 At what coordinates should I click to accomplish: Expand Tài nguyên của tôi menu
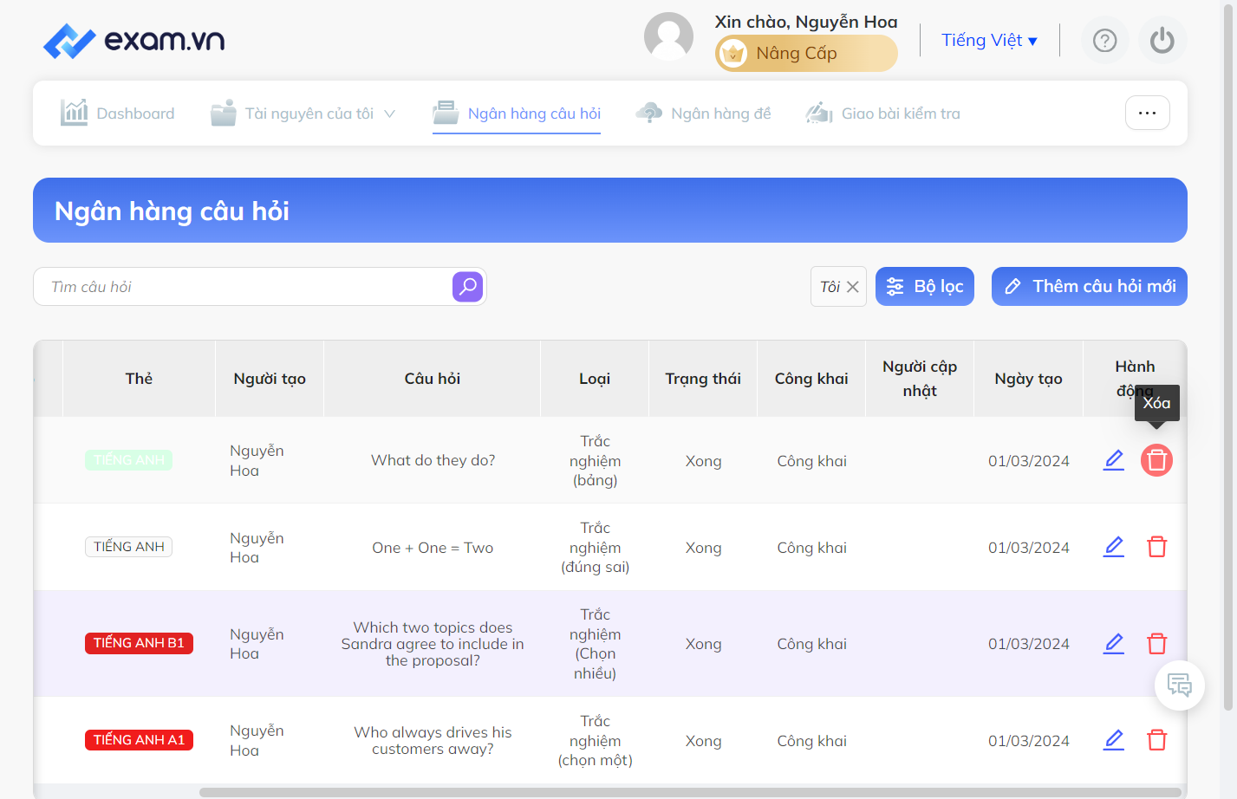point(303,114)
